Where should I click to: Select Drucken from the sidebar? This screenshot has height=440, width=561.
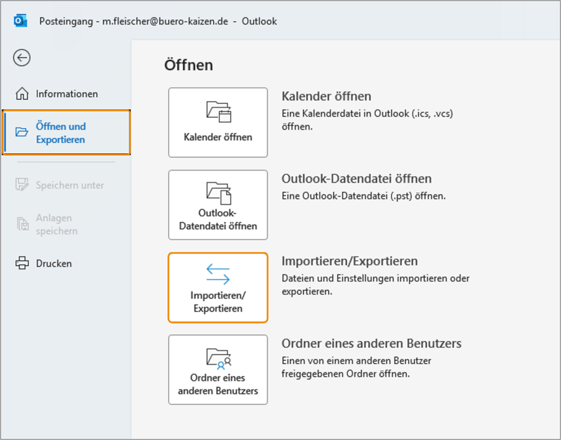53,263
